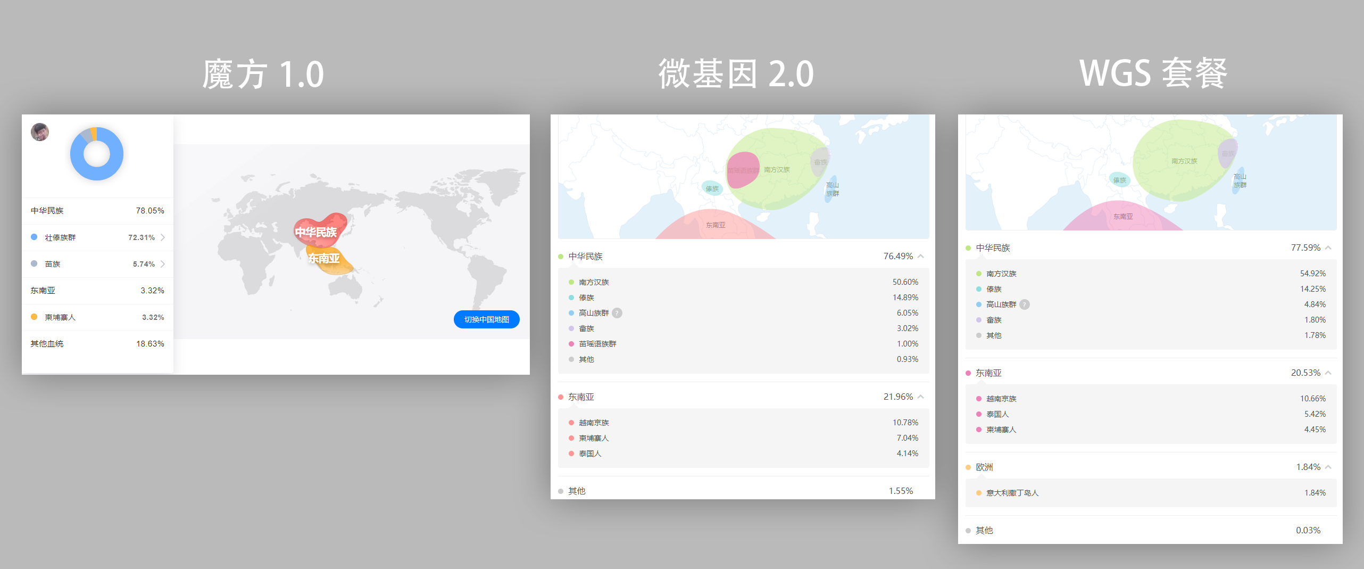Select the 中华民族 78.05% row
The height and width of the screenshot is (569, 1364).
(97, 211)
